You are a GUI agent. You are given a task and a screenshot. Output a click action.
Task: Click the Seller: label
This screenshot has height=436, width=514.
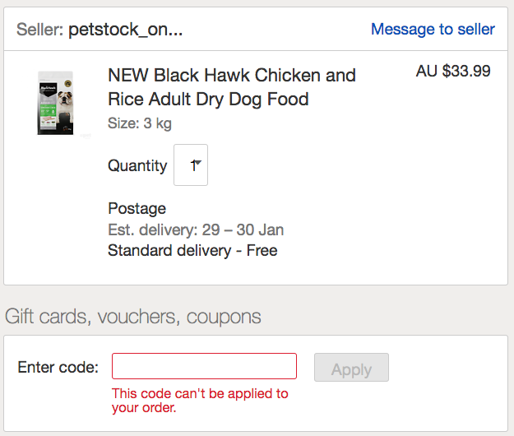[39, 30]
